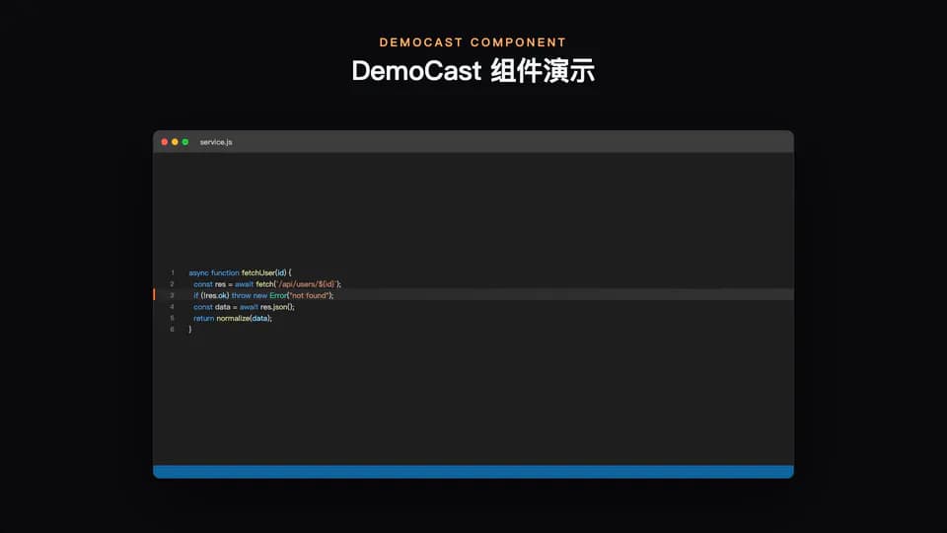Screen dimensions: 947x533
Task: Click code line 'return normalize(data);'
Action: click(233, 319)
